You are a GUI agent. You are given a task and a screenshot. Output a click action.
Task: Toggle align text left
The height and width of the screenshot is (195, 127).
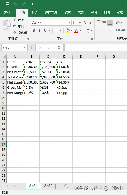point(98,31)
